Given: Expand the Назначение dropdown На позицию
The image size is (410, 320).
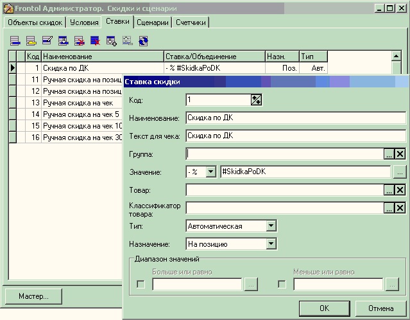Looking at the screenshot, I should pos(271,244).
